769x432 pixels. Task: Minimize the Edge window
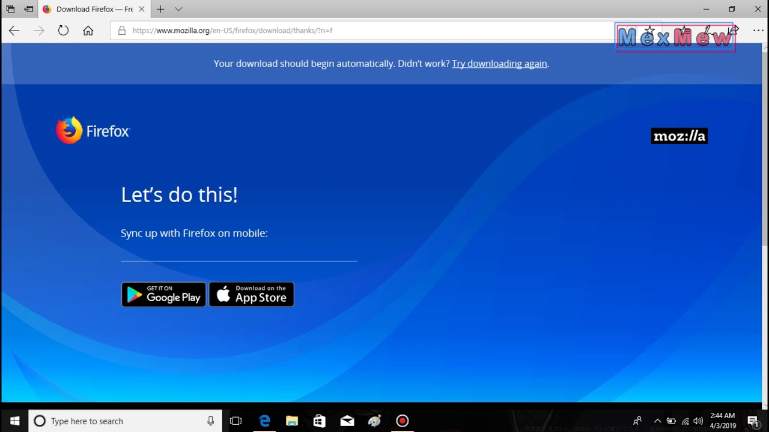pyautogui.click(x=706, y=9)
